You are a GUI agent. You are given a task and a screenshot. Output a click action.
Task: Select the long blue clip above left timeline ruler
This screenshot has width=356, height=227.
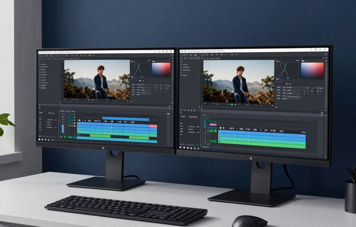pyautogui.click(x=126, y=119)
